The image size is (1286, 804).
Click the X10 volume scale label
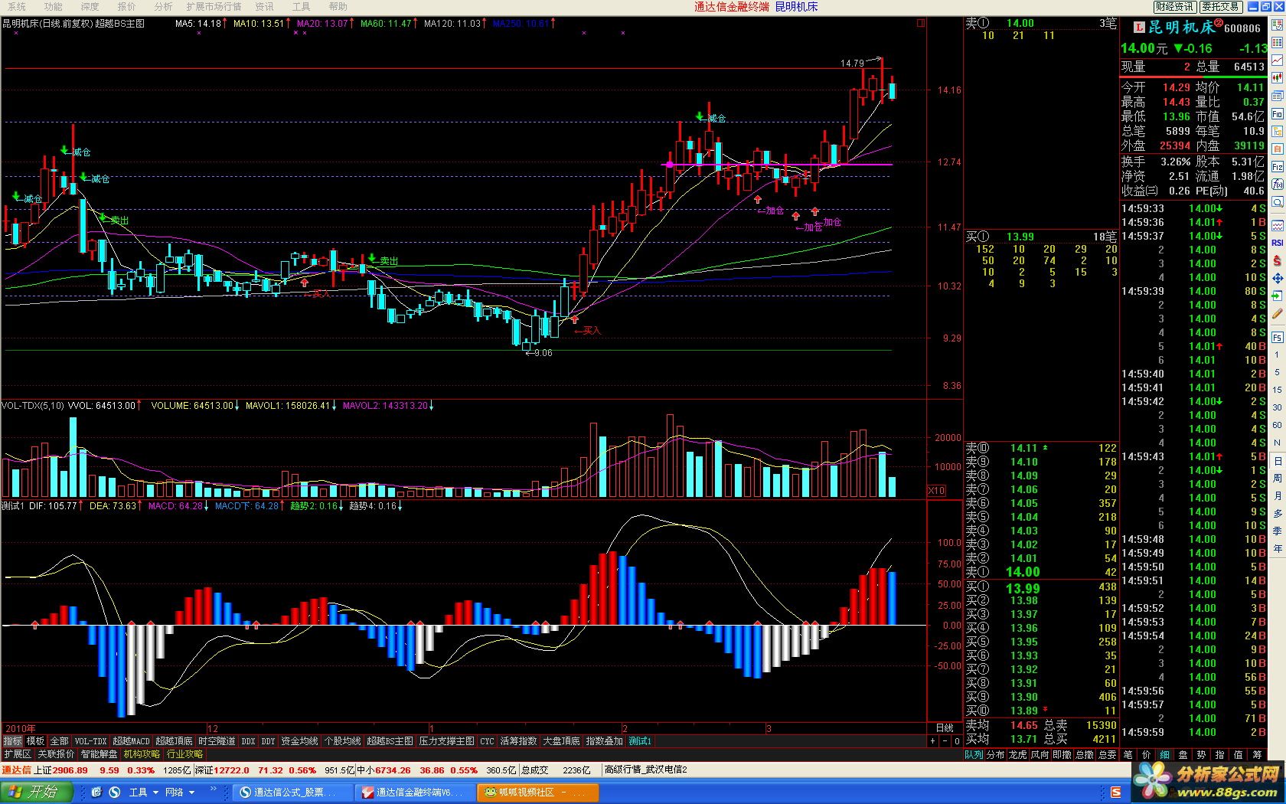pyautogui.click(x=936, y=490)
